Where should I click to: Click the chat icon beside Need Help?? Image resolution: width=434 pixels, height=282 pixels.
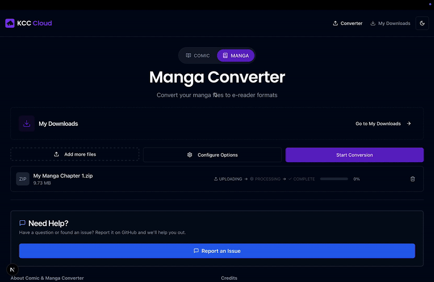[22, 223]
